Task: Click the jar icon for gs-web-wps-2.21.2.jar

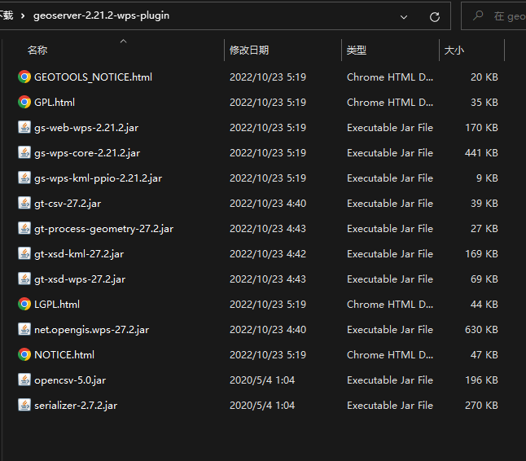Action: [24, 128]
